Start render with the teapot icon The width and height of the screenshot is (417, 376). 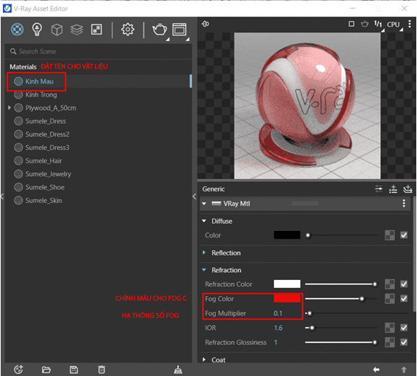point(159,30)
